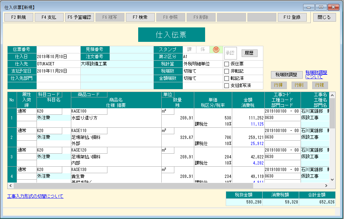Click the 見積番号 input field

tap(131, 50)
